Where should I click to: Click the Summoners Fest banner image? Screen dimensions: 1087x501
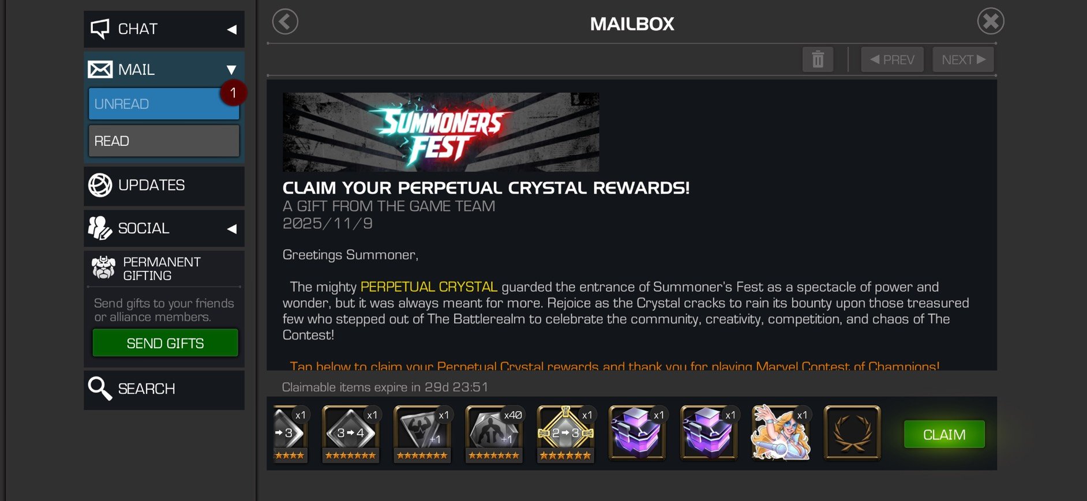point(441,132)
